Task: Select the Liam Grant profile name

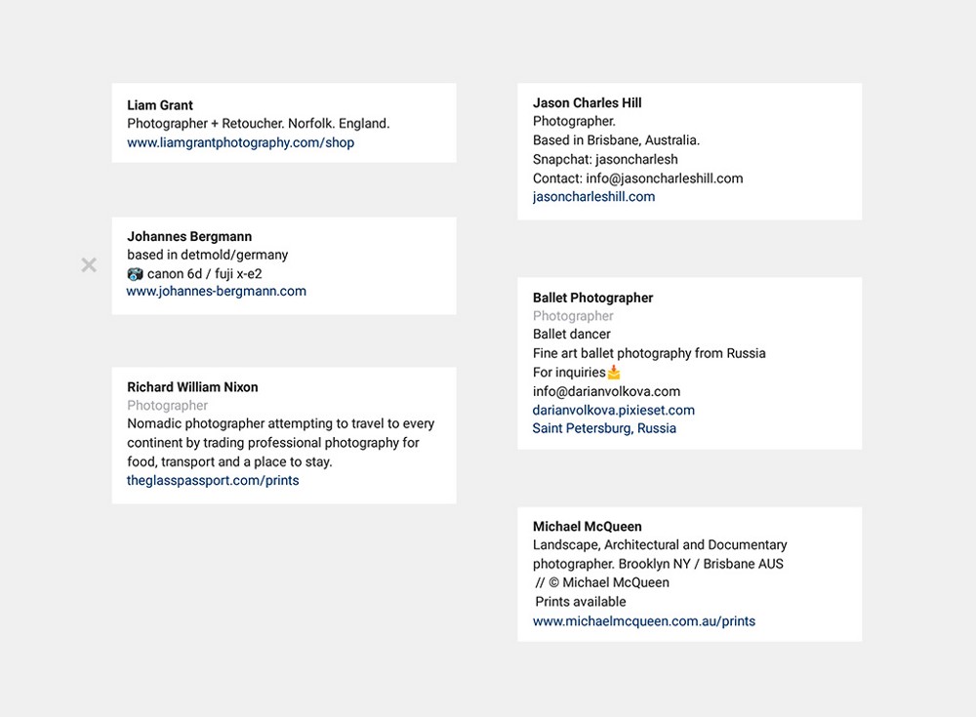Action: click(x=160, y=105)
